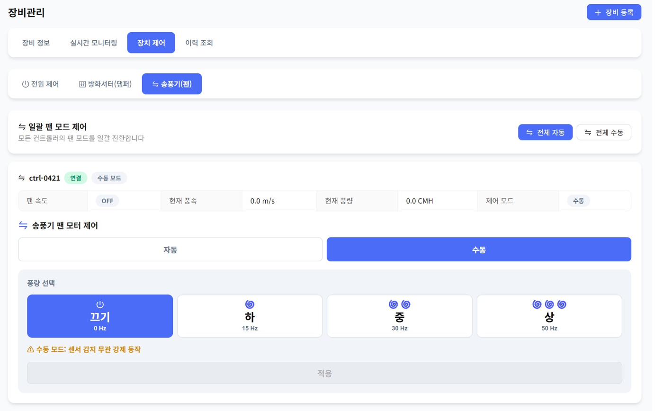Select the 상 50 Hz airflow option
This screenshot has height=411, width=663.
[x=549, y=316]
